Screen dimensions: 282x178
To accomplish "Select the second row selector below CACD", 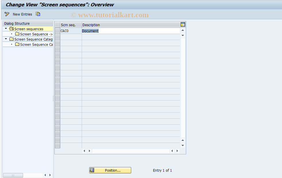I will [x=58, y=43].
